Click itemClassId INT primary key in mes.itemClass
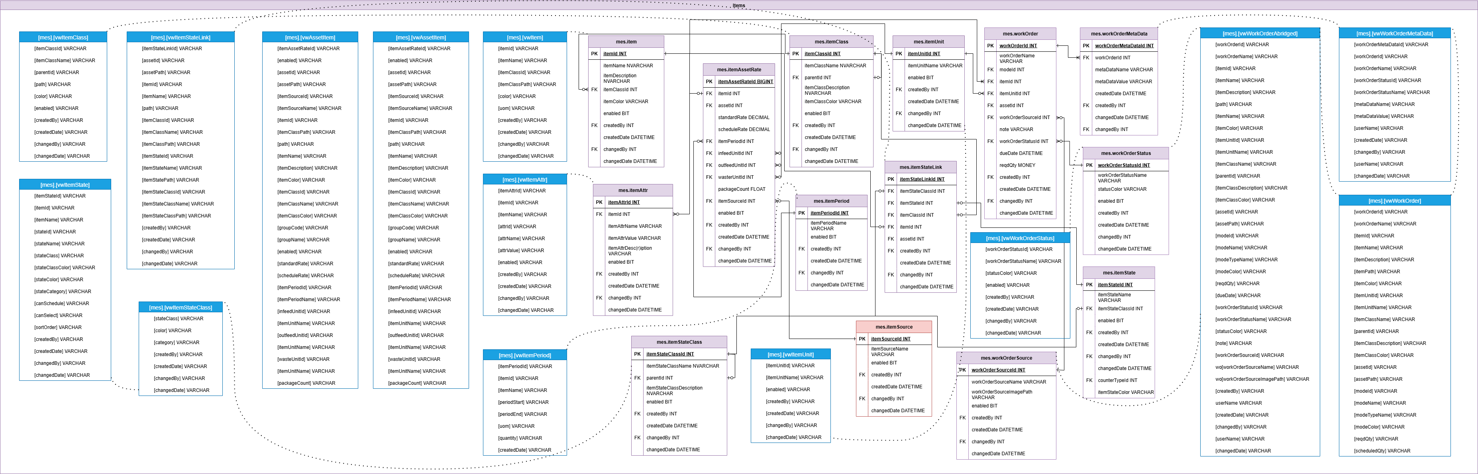Screen dimensions: 1478x474 (831, 54)
